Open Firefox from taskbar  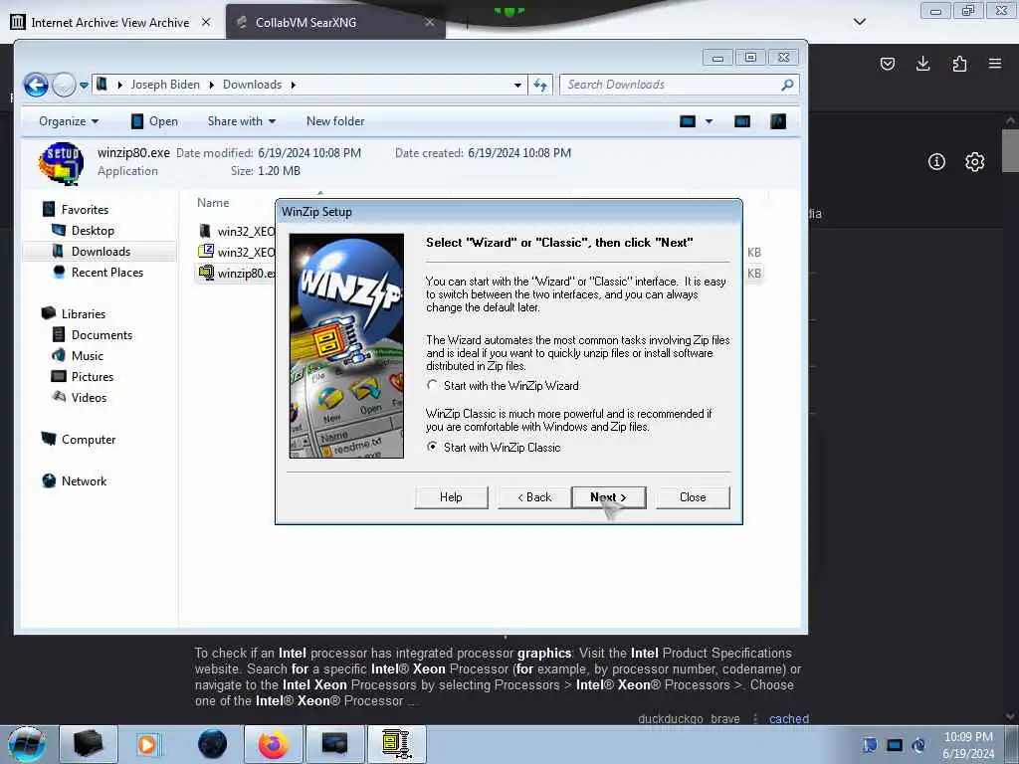274,744
